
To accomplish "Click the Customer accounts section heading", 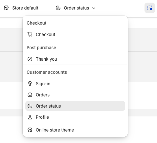I will [47, 72].
